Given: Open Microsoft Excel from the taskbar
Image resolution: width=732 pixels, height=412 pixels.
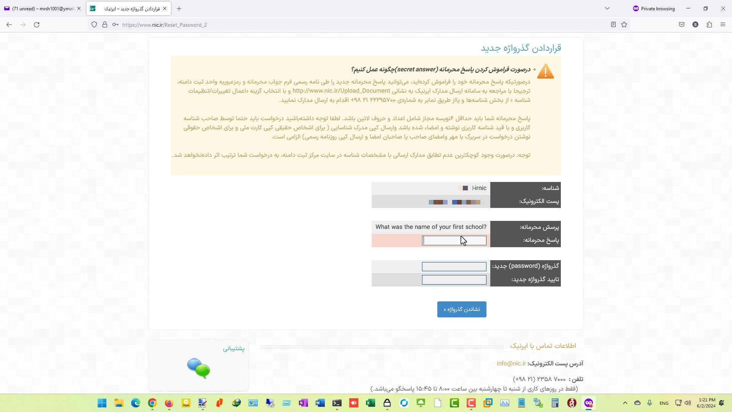Looking at the screenshot, I should (x=370, y=403).
